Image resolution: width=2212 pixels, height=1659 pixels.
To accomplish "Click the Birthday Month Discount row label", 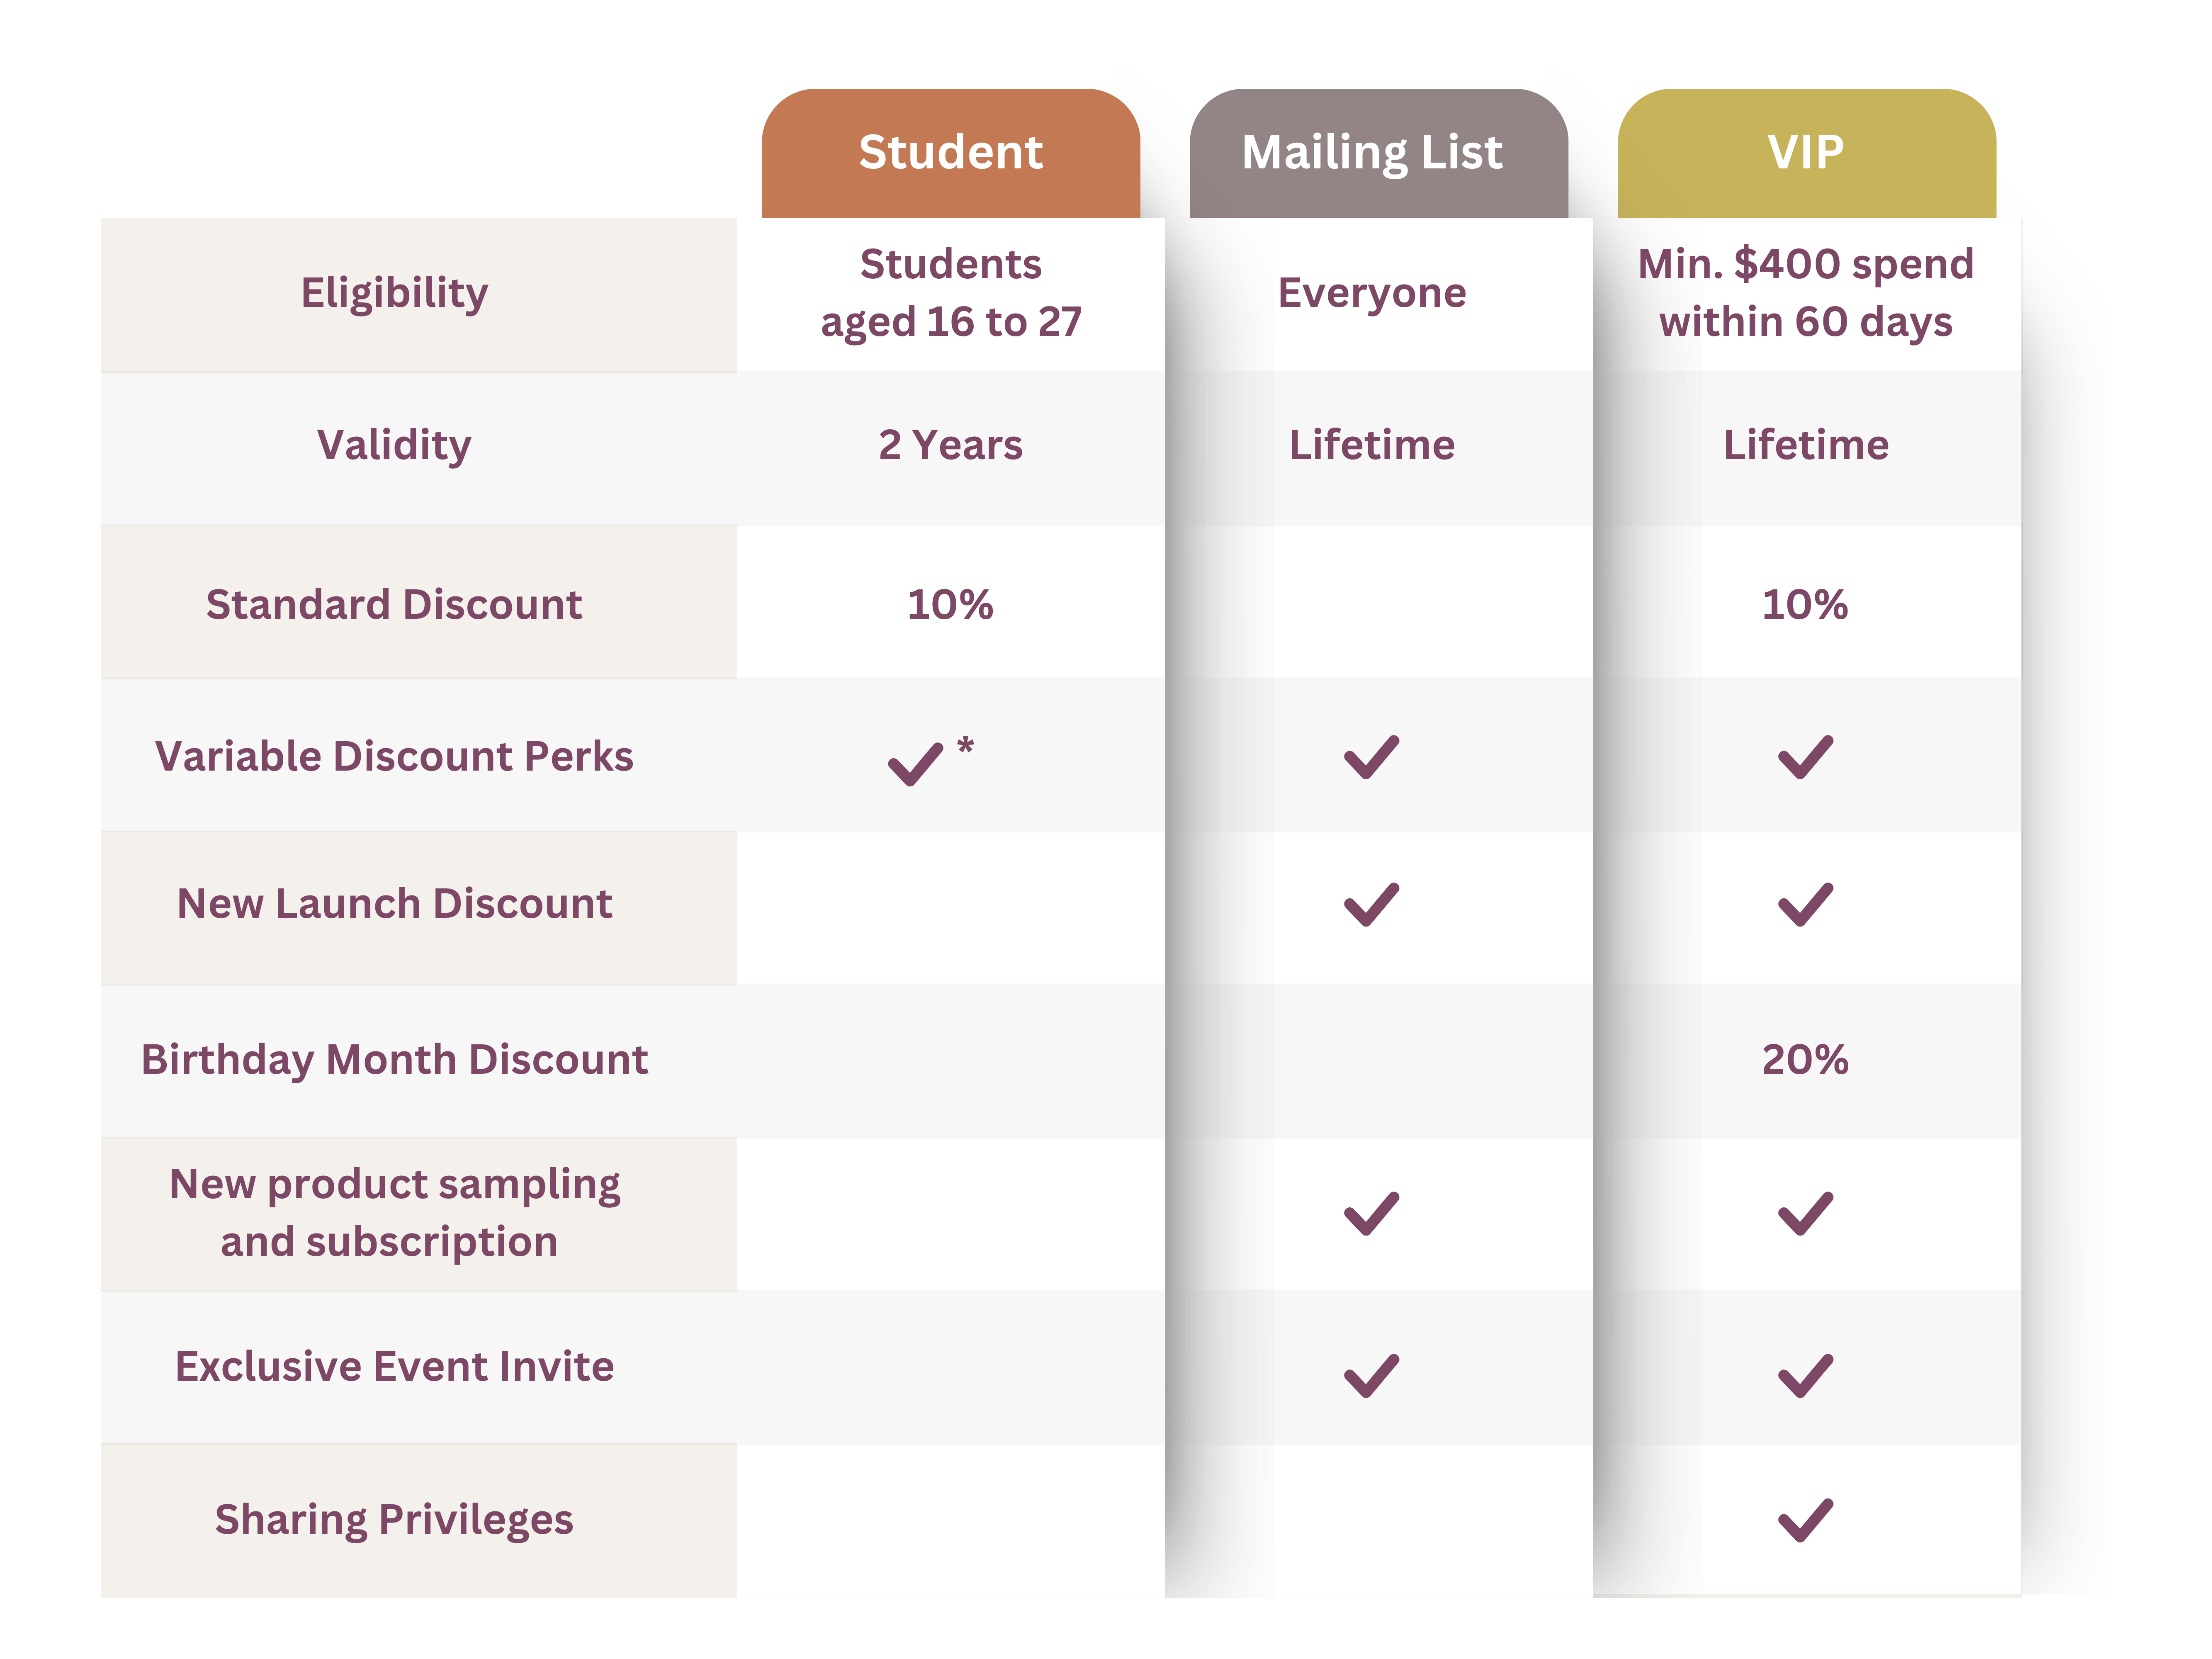I will 394,1059.
